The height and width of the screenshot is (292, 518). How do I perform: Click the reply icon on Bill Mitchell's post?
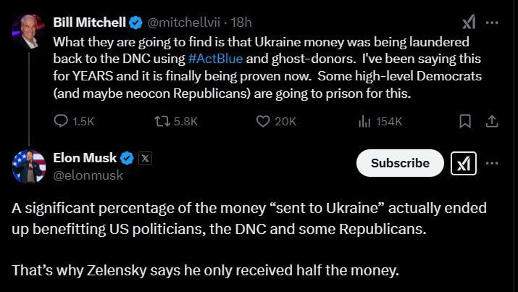pyautogui.click(x=62, y=122)
